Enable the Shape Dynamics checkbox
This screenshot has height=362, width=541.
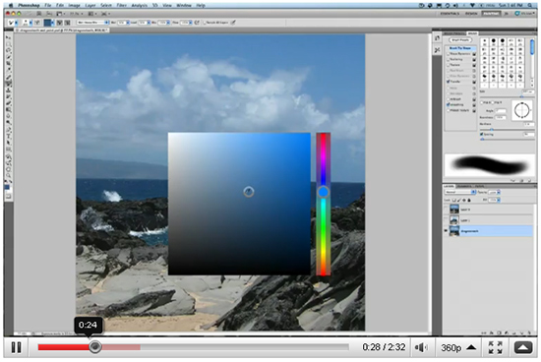[449, 54]
